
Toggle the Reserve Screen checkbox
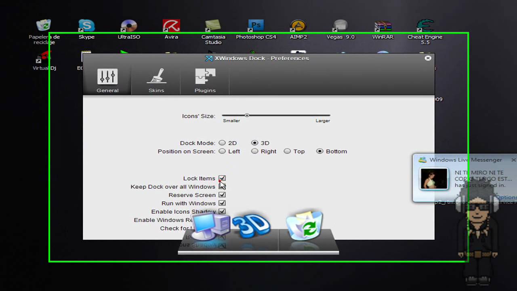(222, 195)
